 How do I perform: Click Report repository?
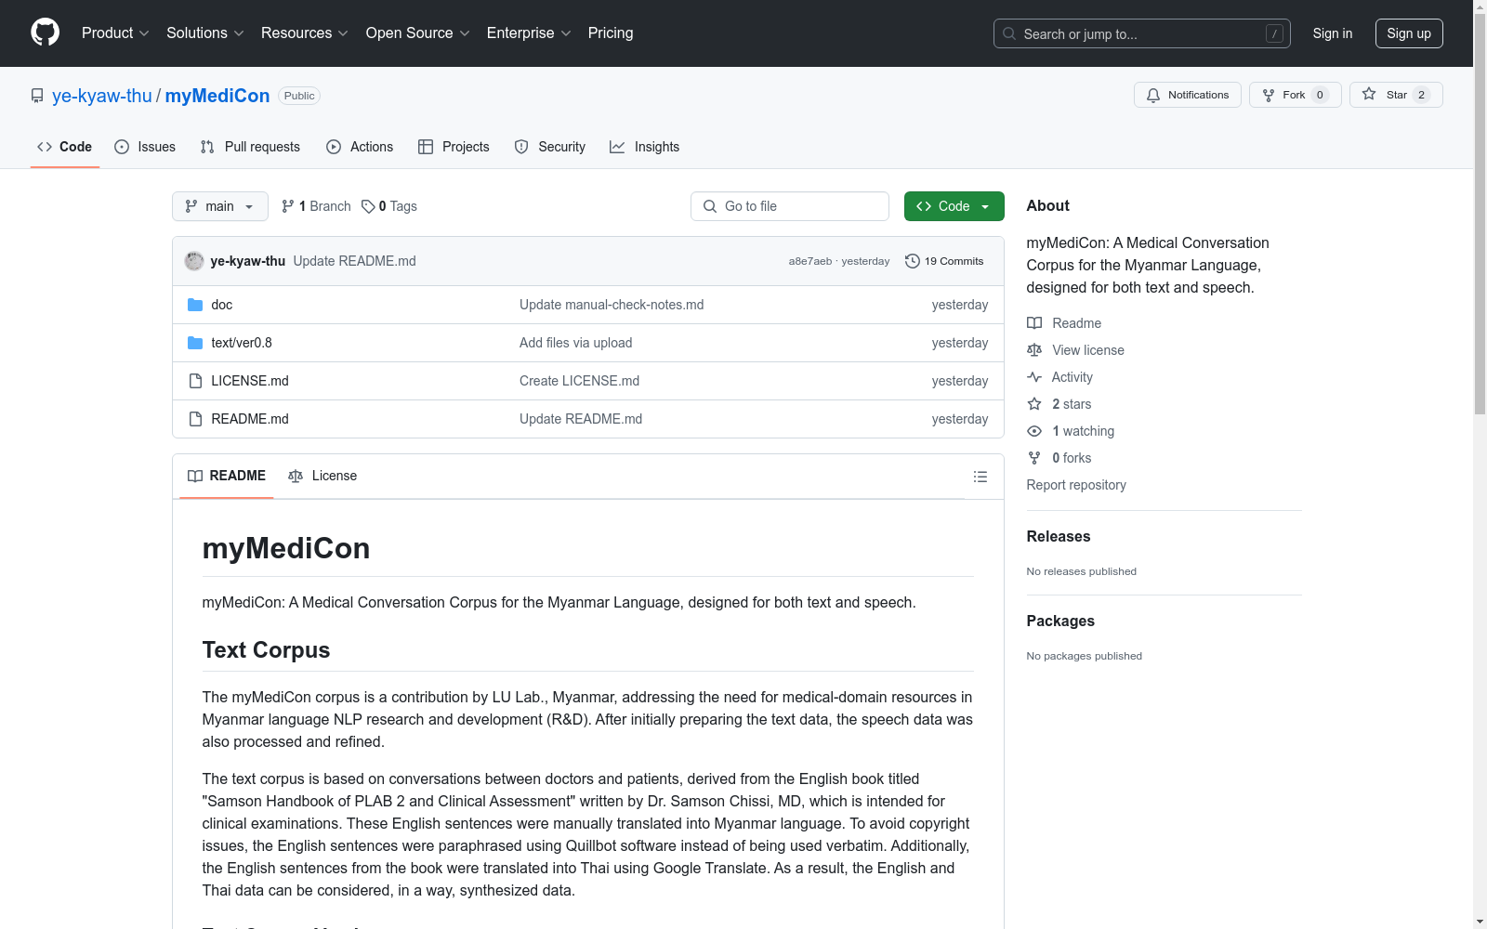[1076, 485]
